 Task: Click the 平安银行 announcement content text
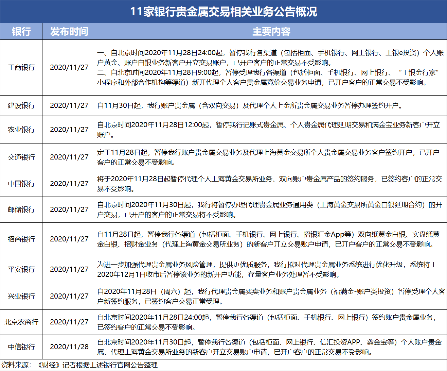pos(267,269)
